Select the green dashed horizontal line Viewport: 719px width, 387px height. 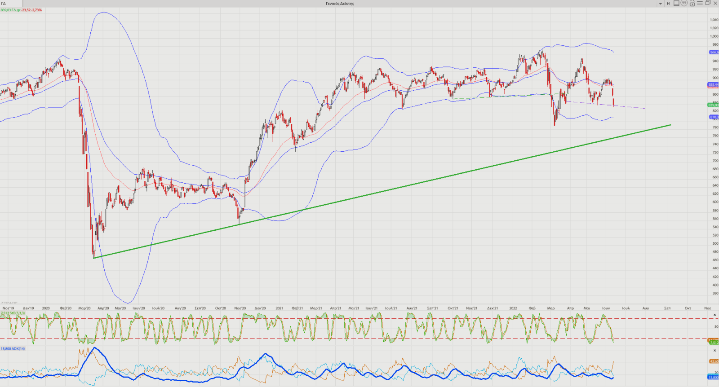pyautogui.click(x=508, y=96)
